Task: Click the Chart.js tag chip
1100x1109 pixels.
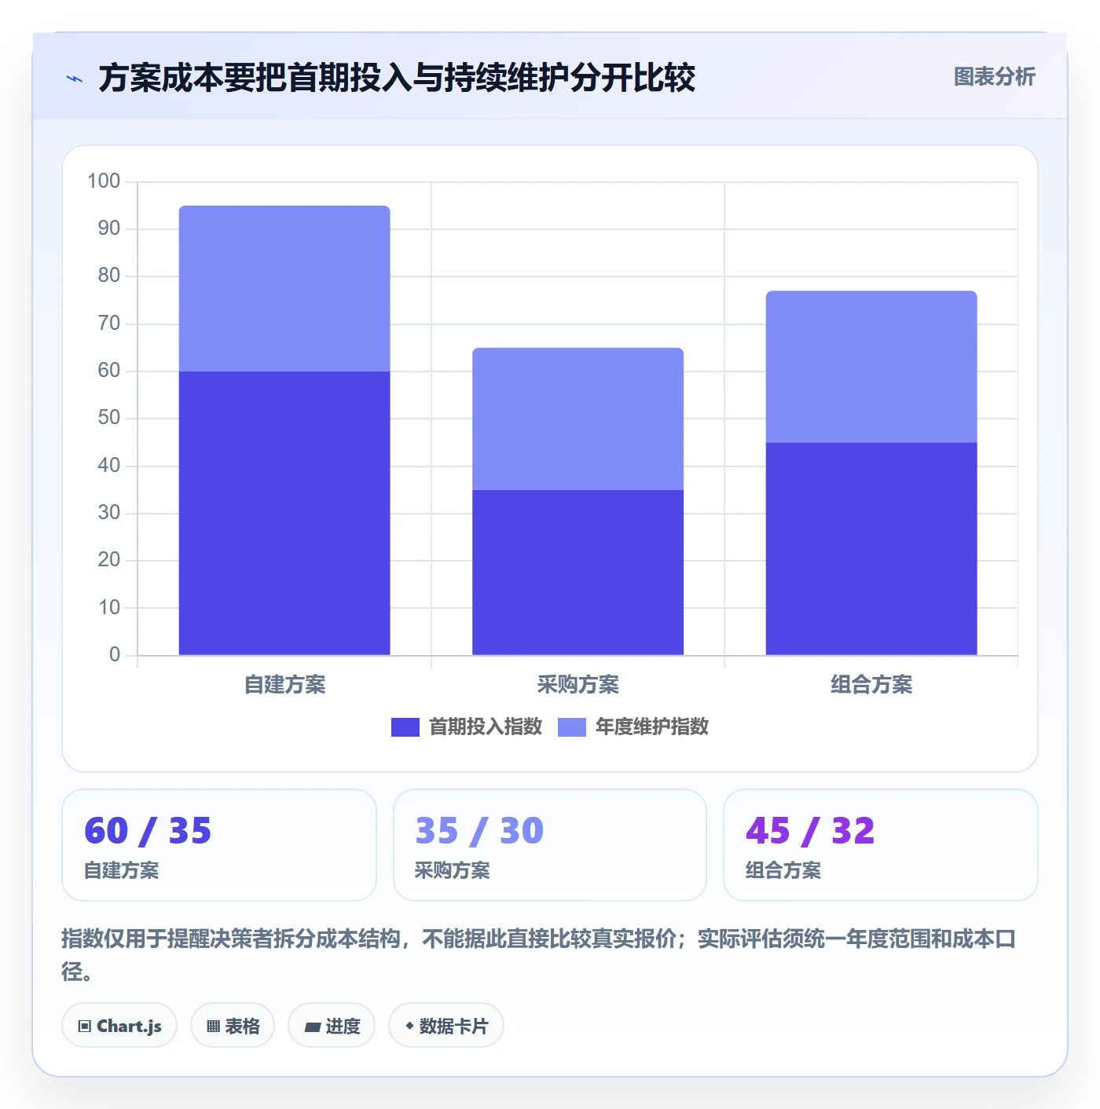Action: (x=119, y=1026)
